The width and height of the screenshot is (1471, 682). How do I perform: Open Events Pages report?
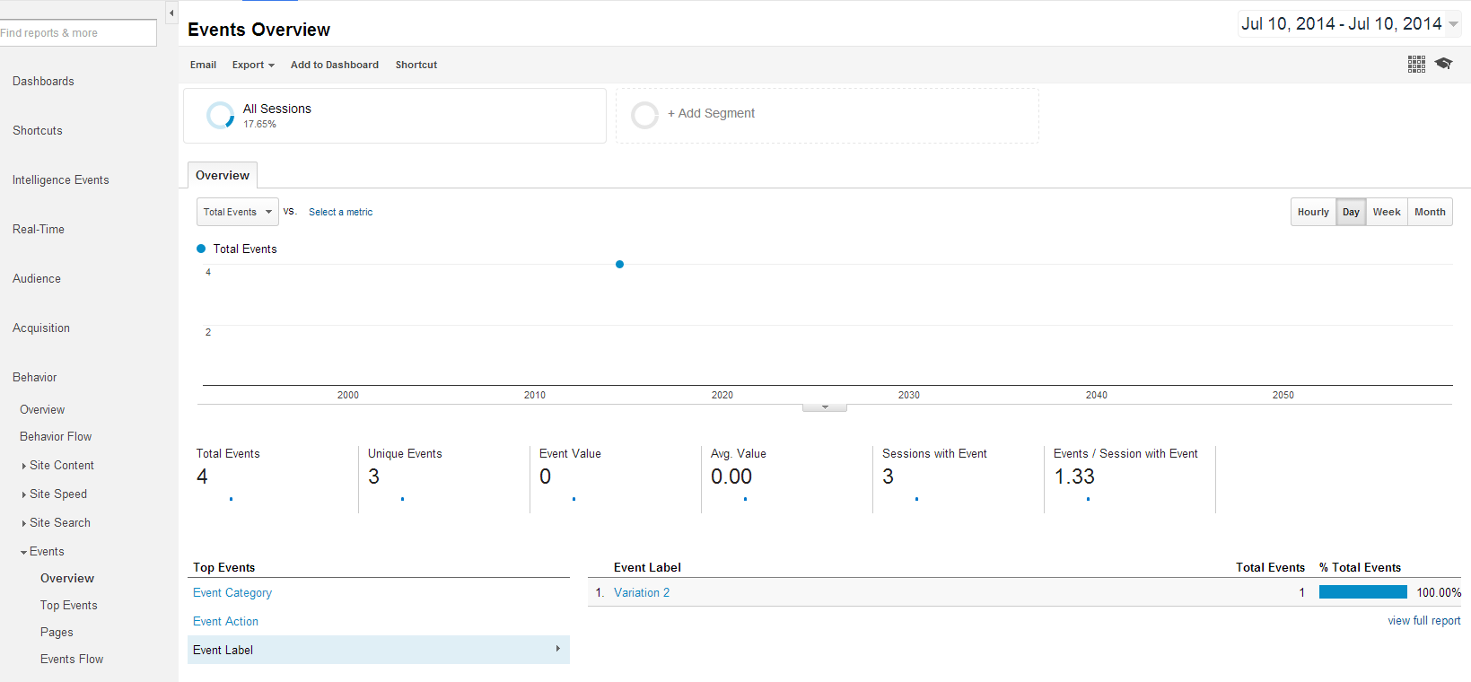point(57,632)
